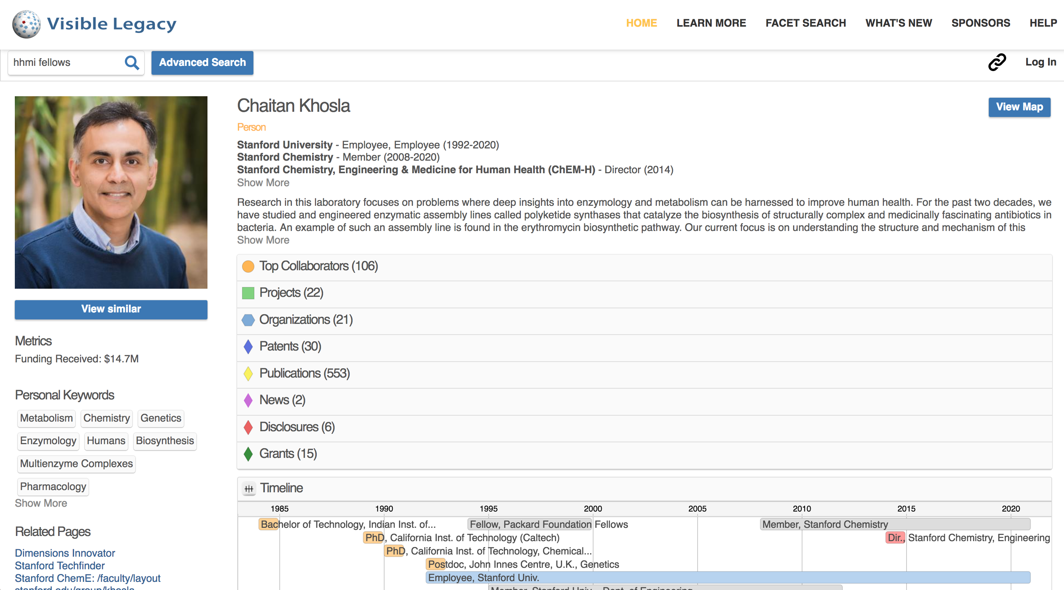Screen dimensions: 1064x590
Task: Click the View Map button
Action: click(x=1020, y=107)
